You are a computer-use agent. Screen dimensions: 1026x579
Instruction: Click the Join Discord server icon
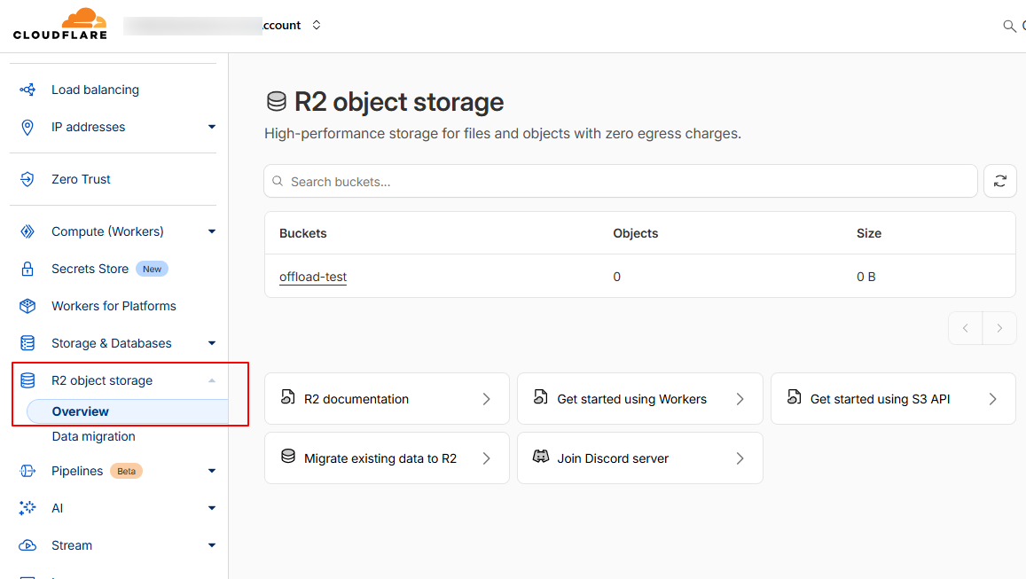(x=540, y=458)
